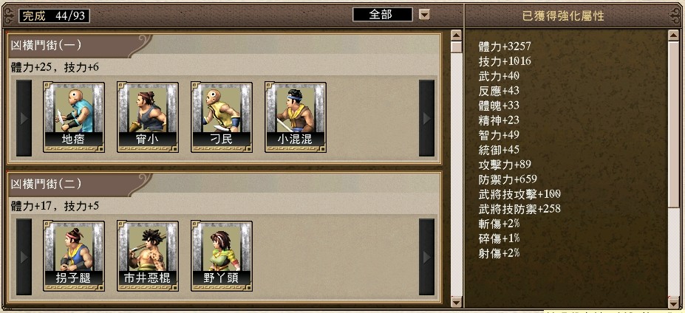Viewport: 685px width, 313px height.
Task: Click the collection list scroll-up arrow
Action: (457, 35)
